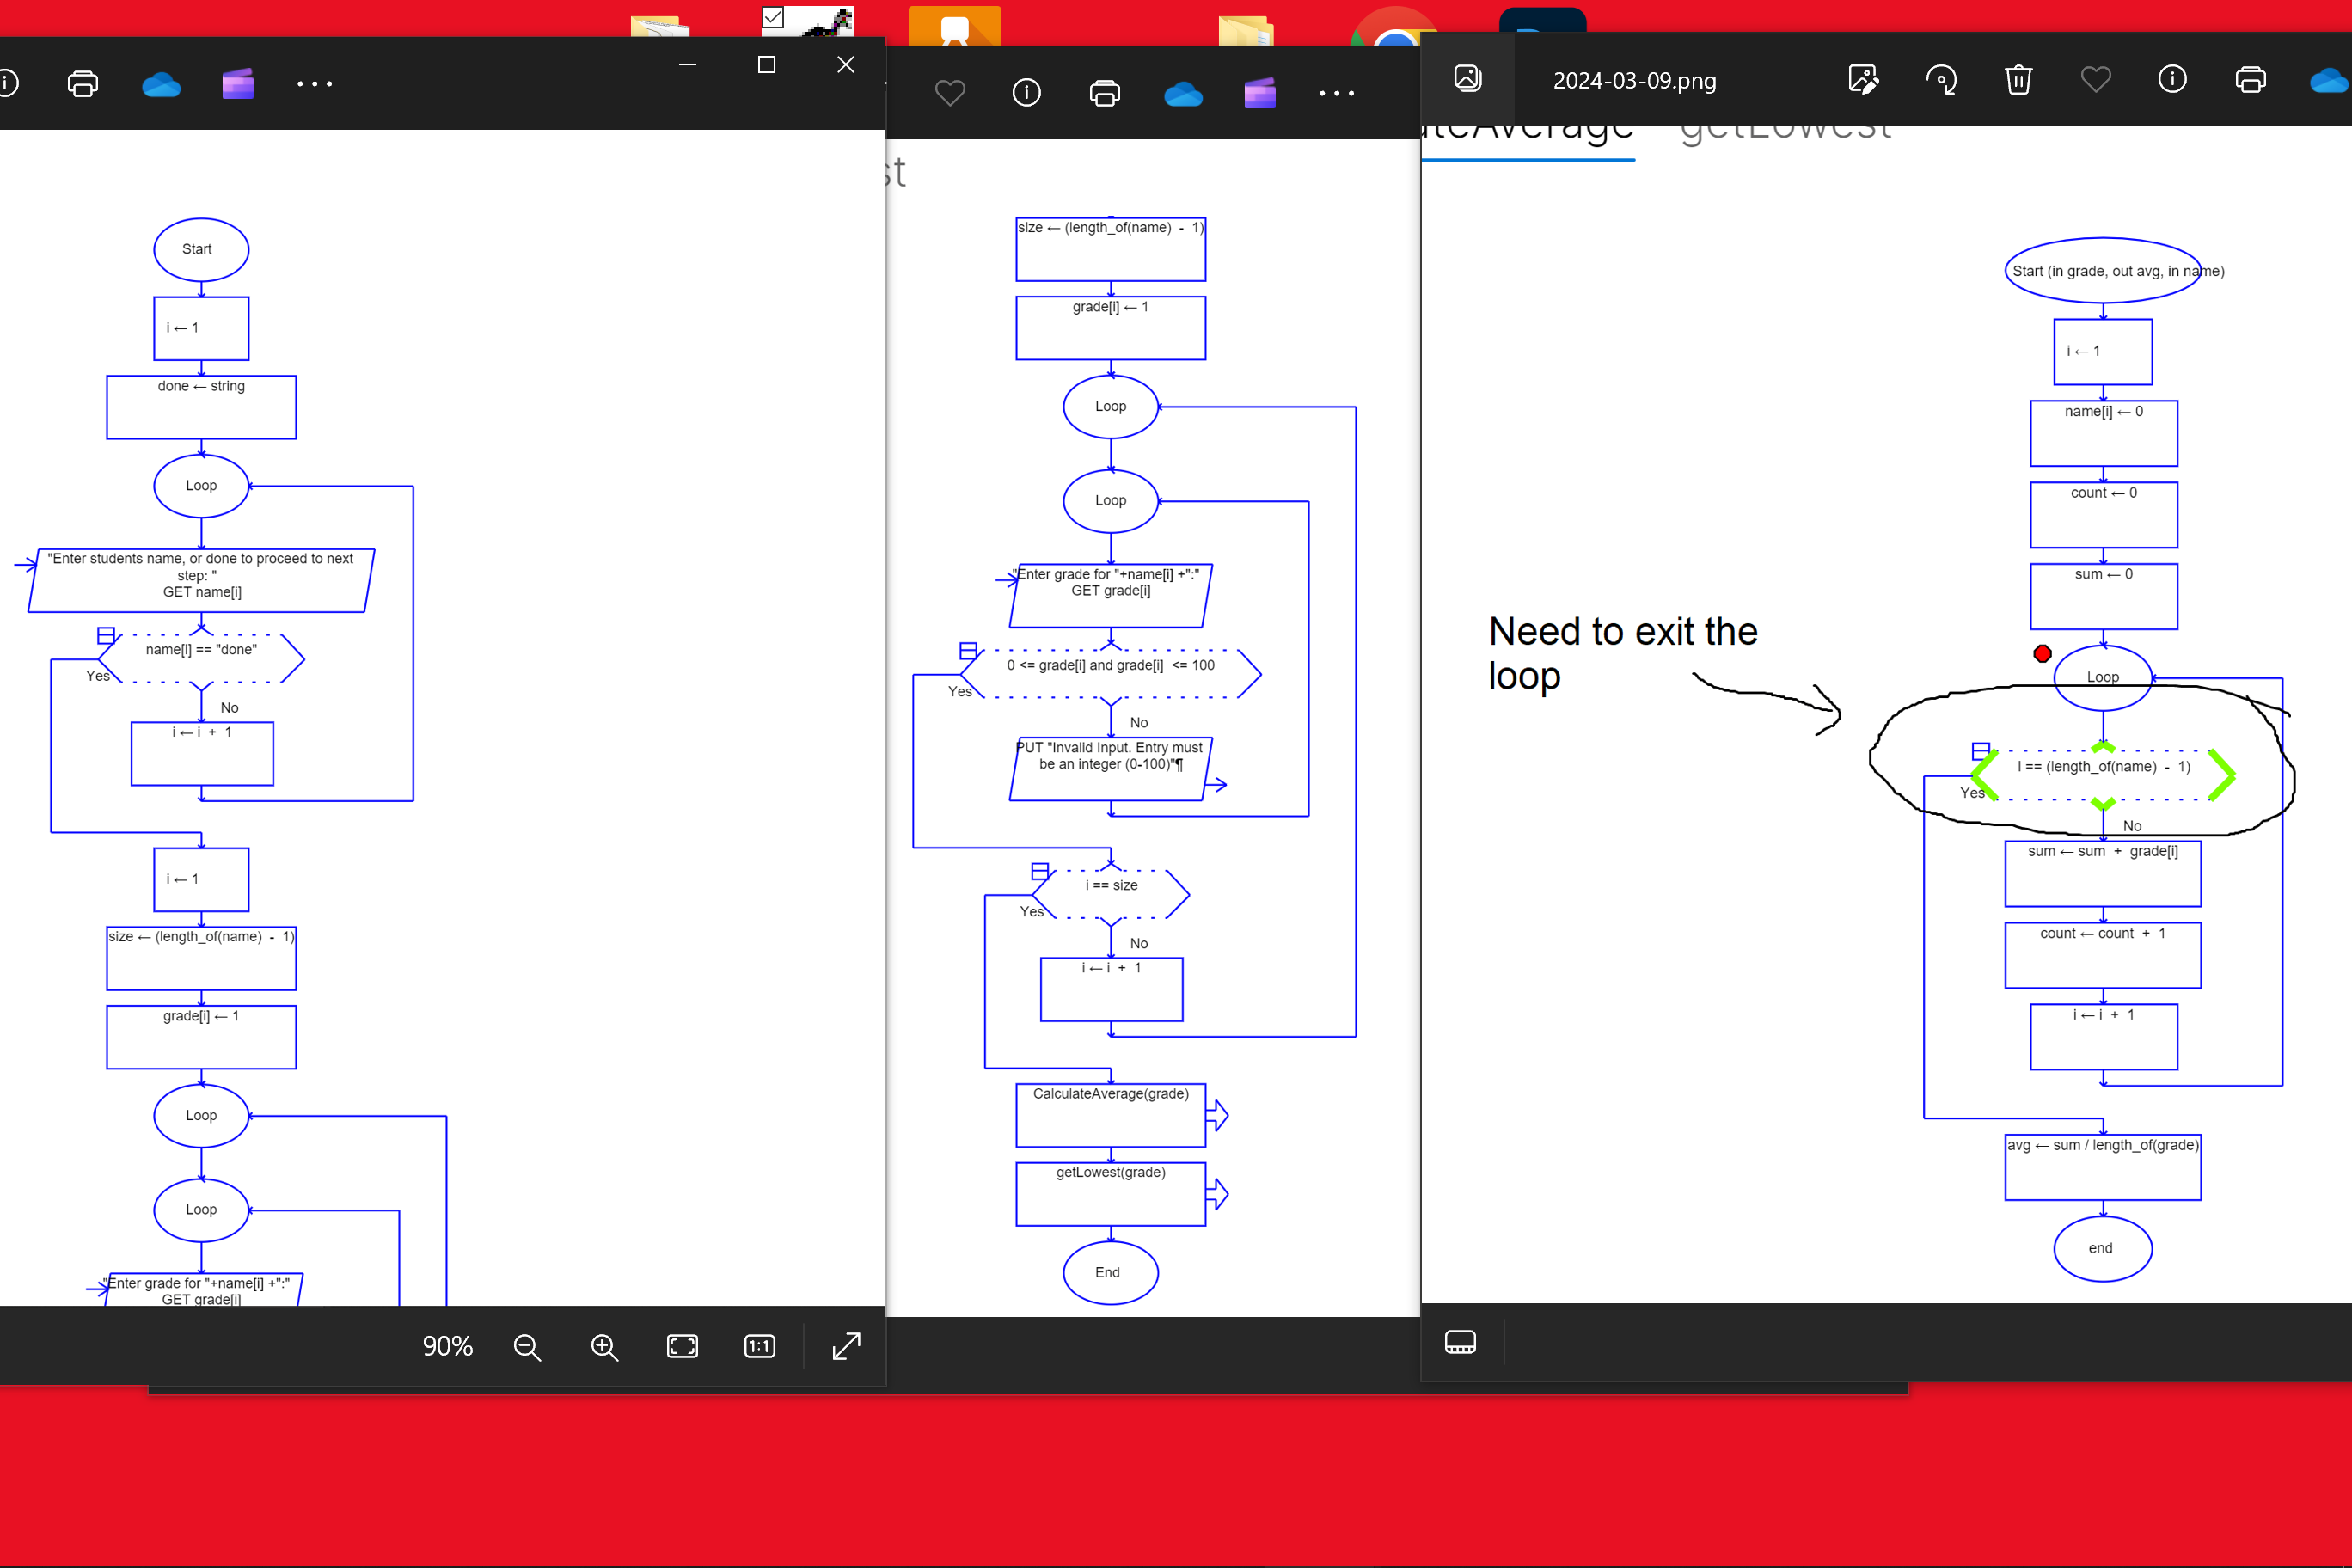
Task: Delete the image using the trash icon
Action: coord(2018,80)
